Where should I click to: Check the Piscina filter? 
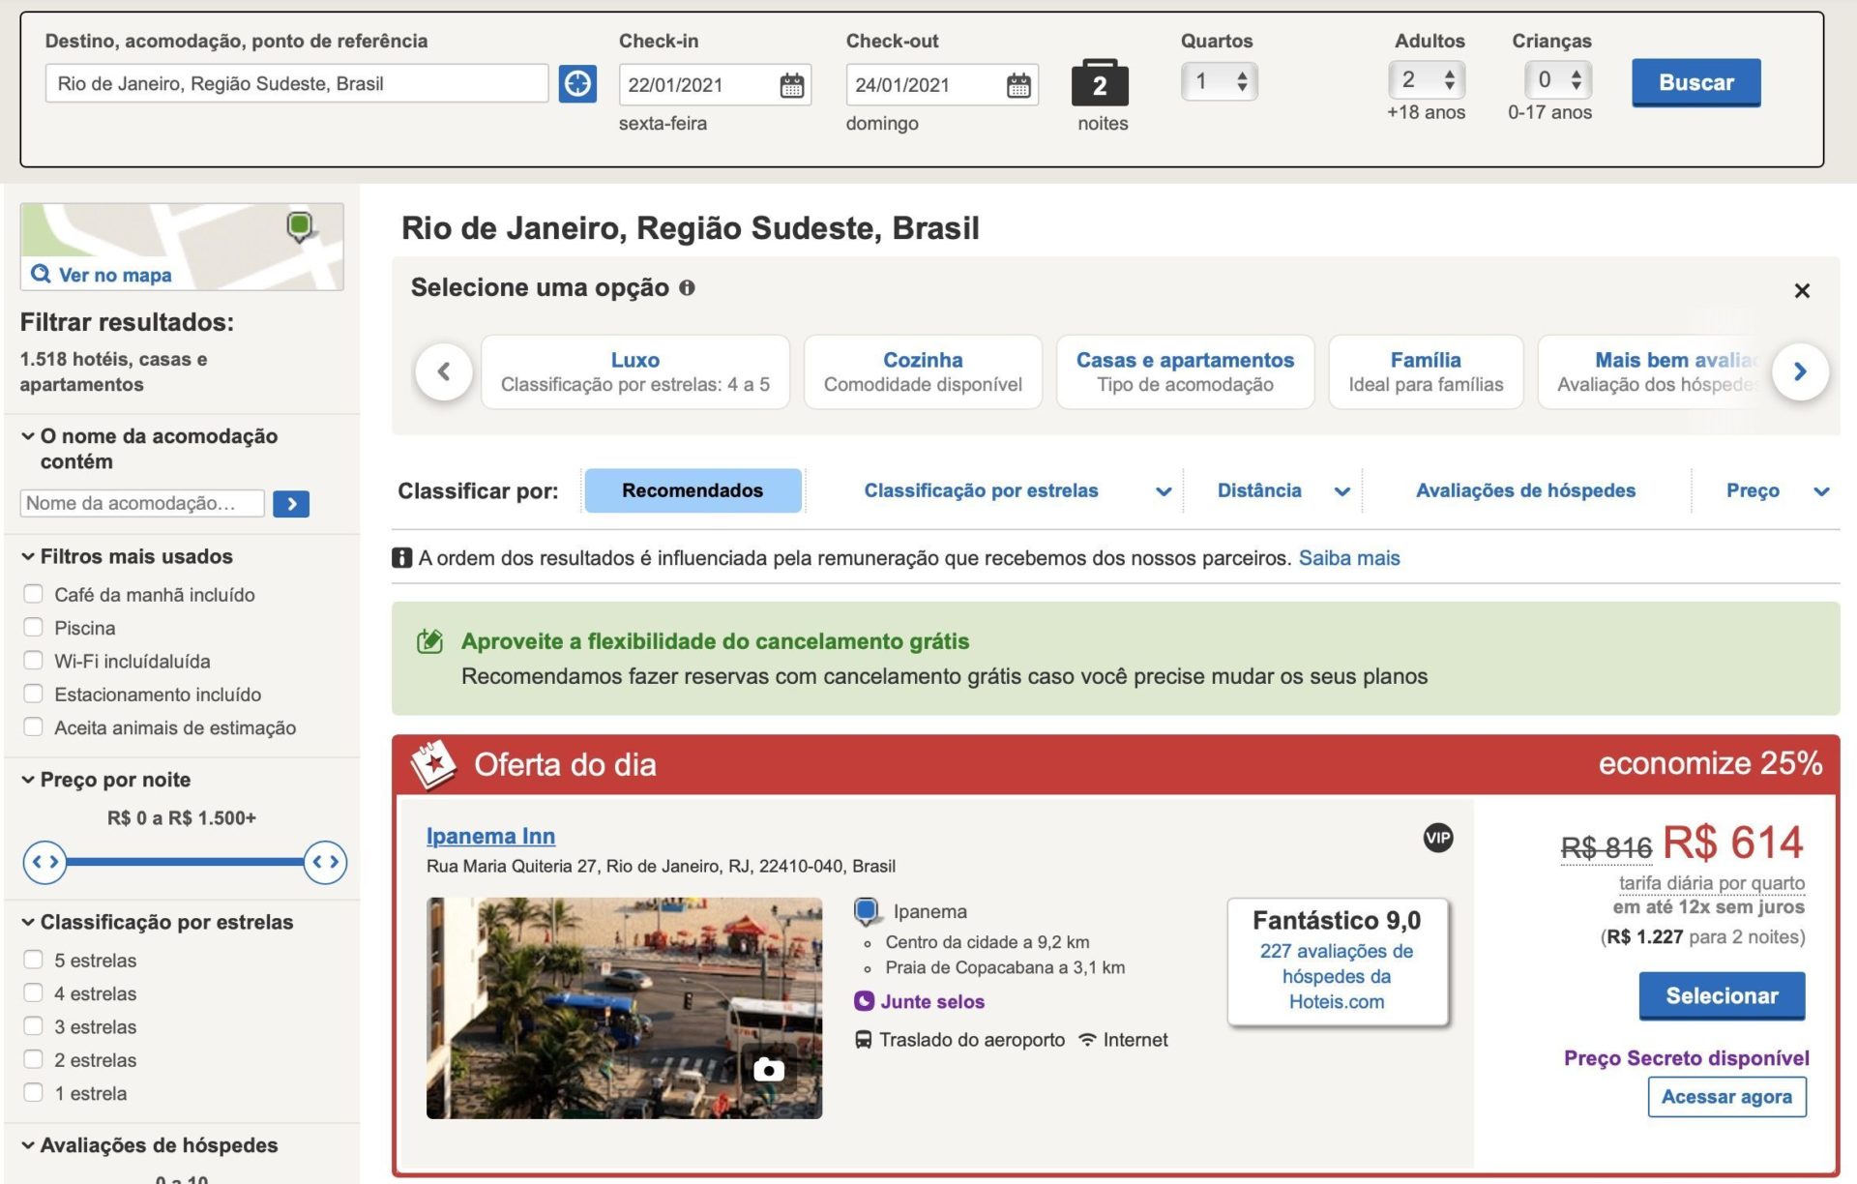coord(34,627)
